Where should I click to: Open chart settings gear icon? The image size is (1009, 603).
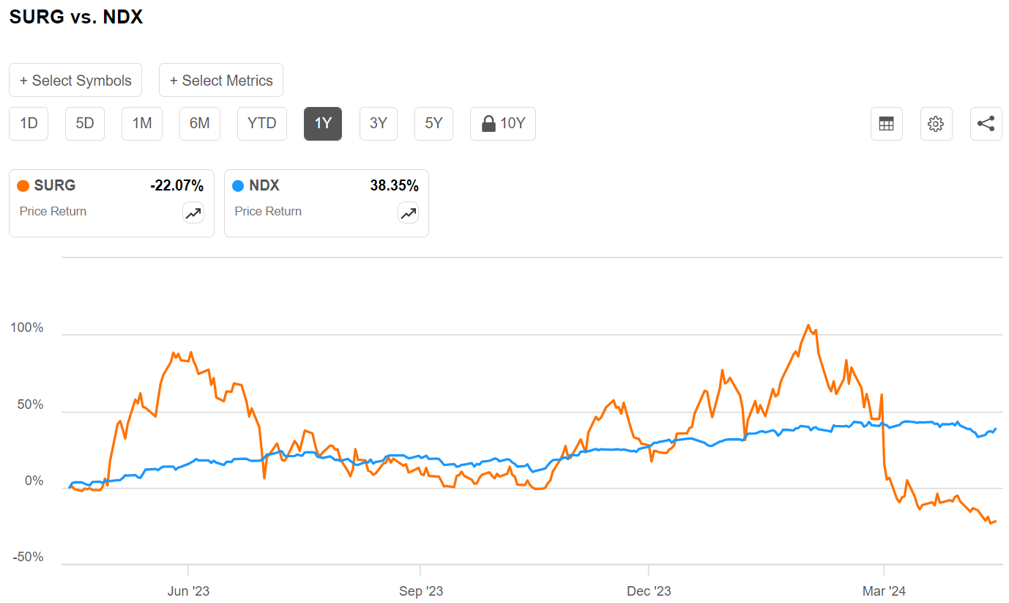(935, 124)
